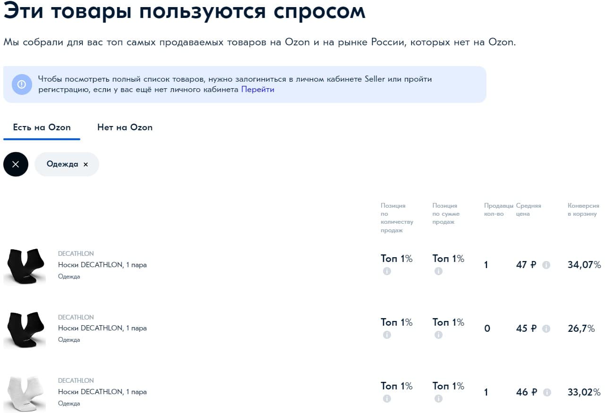Click conversion value 26,7%
Viewport: 605px width, 413px height.
click(581, 329)
